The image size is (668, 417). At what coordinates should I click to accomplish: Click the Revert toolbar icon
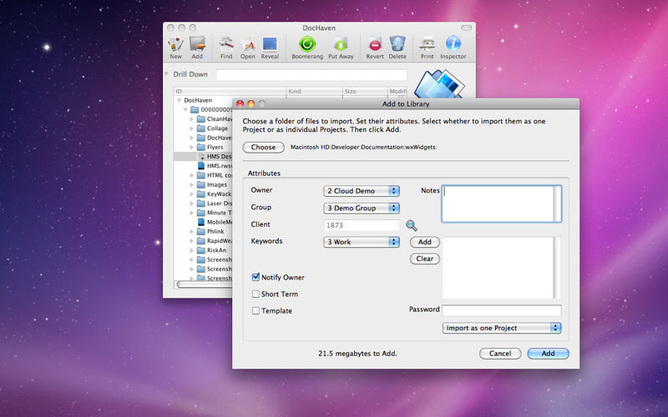(375, 44)
